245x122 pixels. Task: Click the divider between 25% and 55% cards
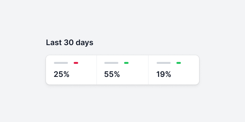tap(97, 70)
